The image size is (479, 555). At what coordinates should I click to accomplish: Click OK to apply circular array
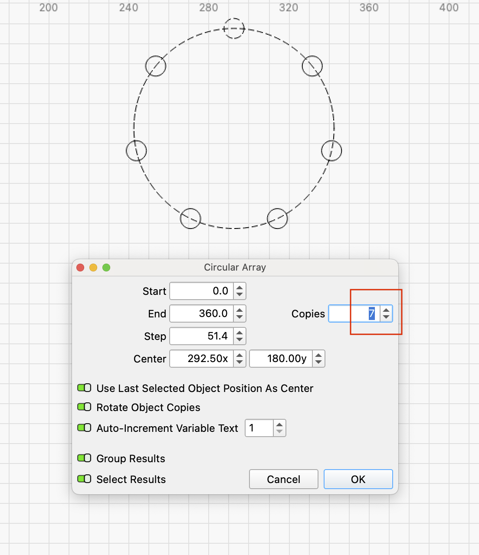click(x=358, y=479)
